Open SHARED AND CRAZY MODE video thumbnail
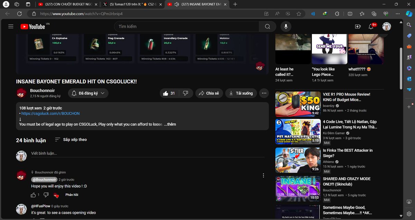 (x=298, y=189)
